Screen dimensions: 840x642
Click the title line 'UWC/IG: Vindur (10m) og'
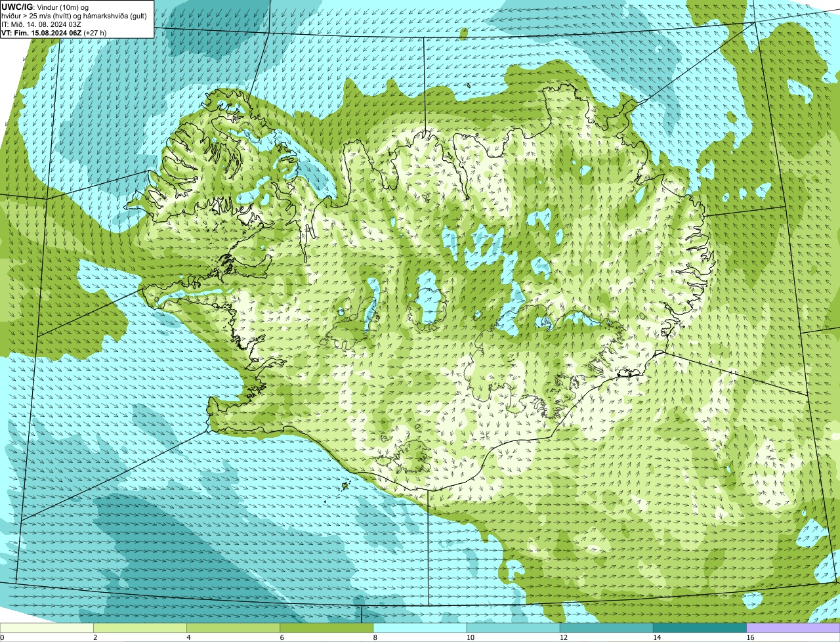(x=45, y=7)
